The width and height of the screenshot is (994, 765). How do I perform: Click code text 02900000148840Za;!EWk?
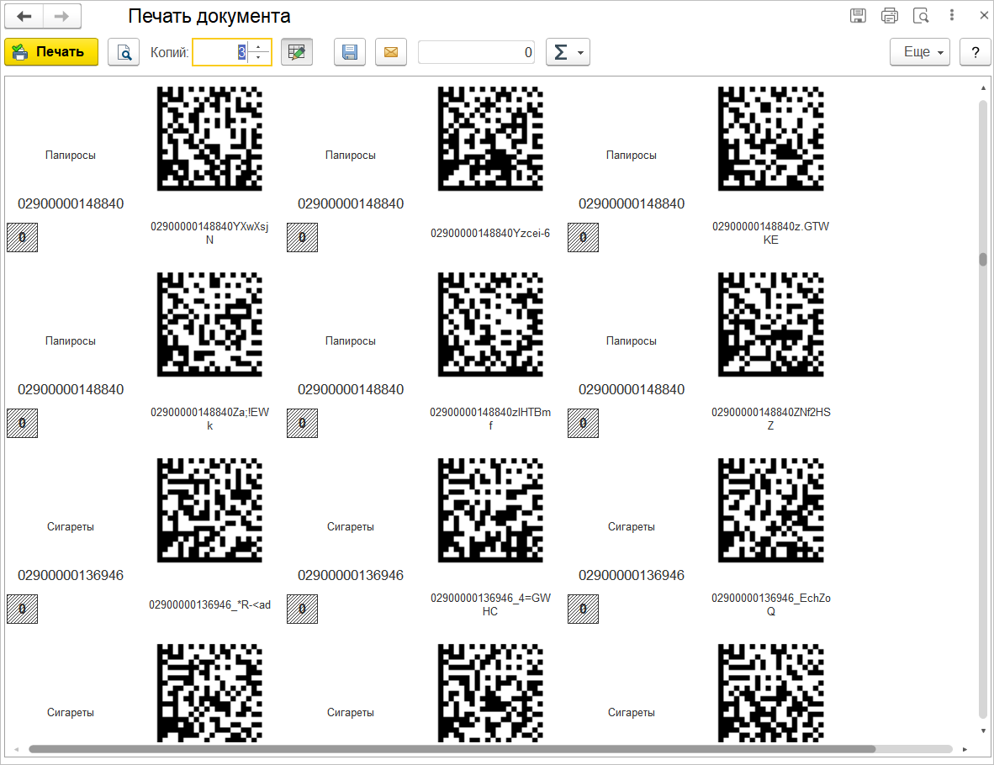coord(210,419)
